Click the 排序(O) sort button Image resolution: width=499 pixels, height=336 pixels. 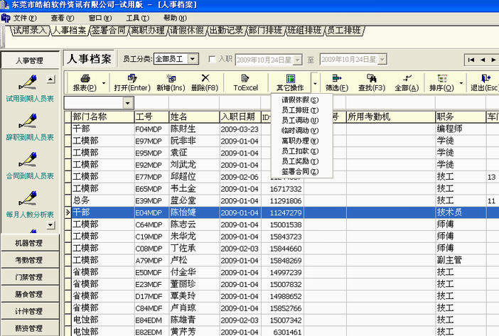441,82
